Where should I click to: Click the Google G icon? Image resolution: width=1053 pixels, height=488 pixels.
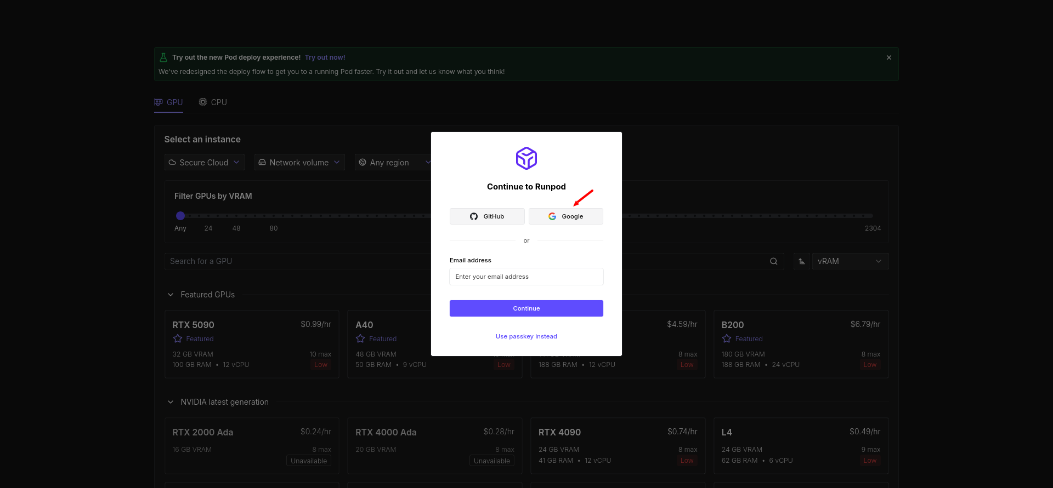(552, 216)
